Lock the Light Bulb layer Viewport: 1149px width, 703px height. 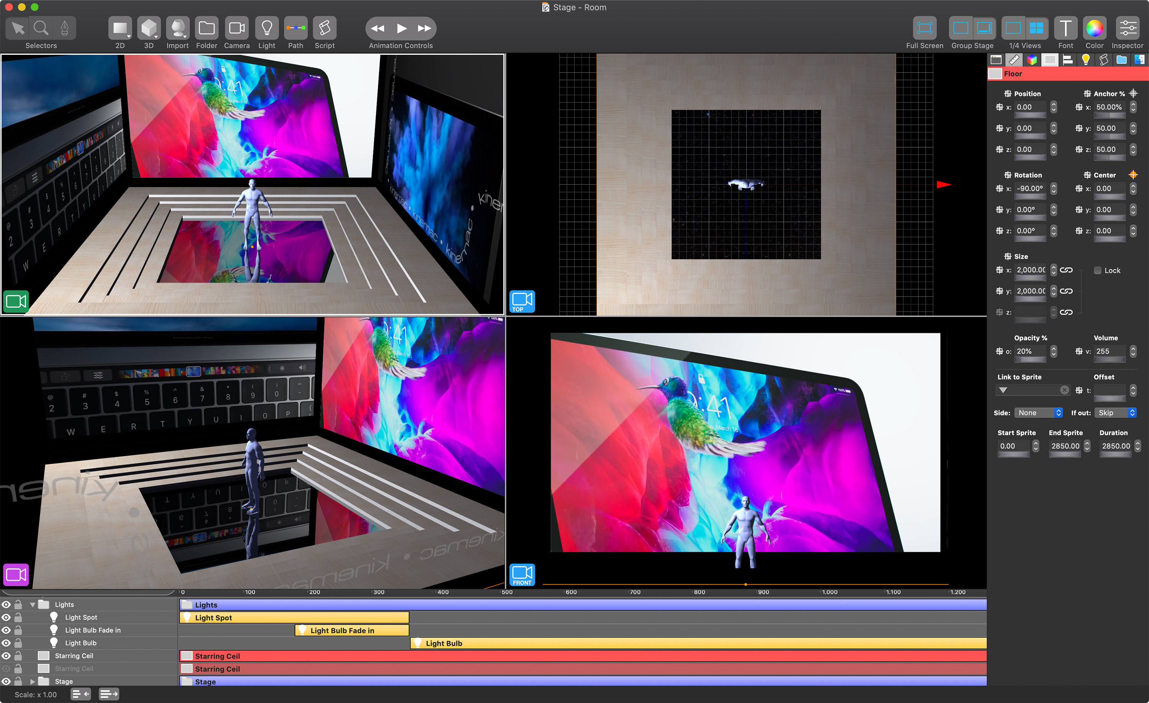(18, 643)
